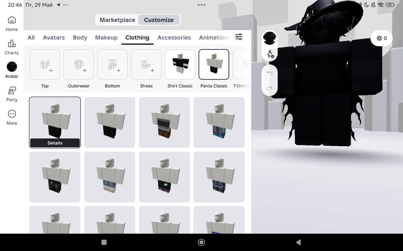This screenshot has width=403, height=251.
Task: Choose the brown pants with black belt
Action: 164,122
